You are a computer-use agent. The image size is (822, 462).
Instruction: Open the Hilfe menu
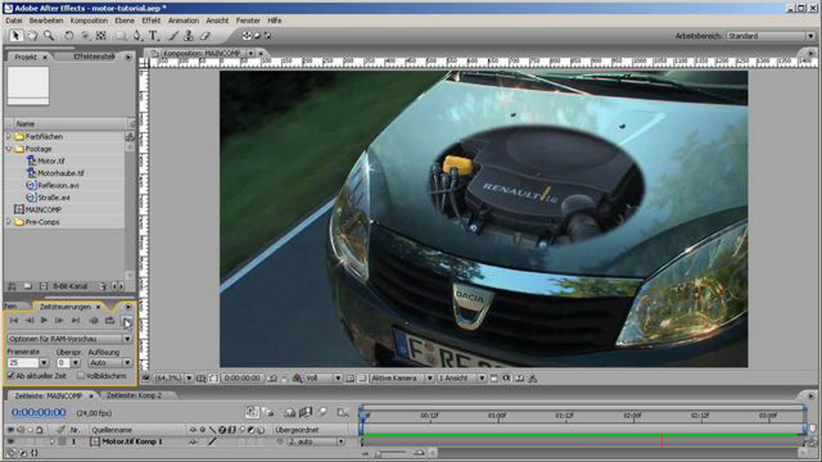(274, 21)
